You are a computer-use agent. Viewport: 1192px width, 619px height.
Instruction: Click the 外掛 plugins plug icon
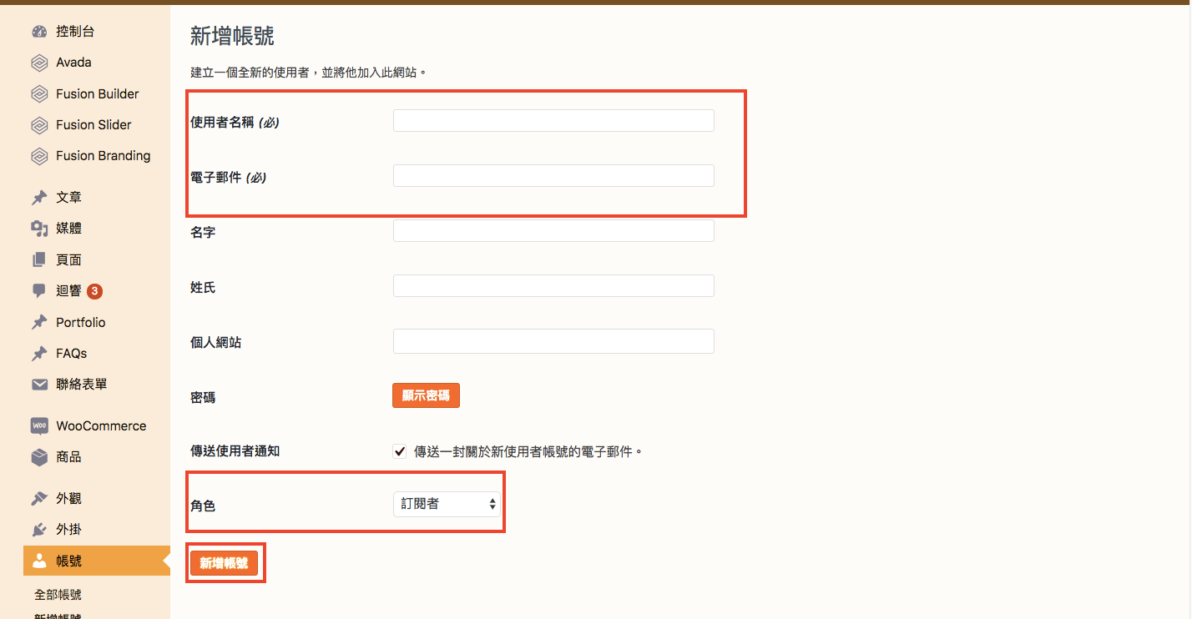tap(39, 530)
